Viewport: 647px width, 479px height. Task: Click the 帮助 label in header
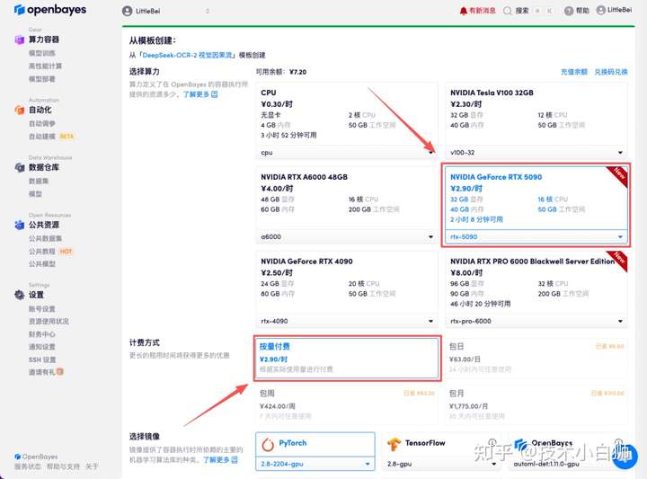click(x=582, y=11)
